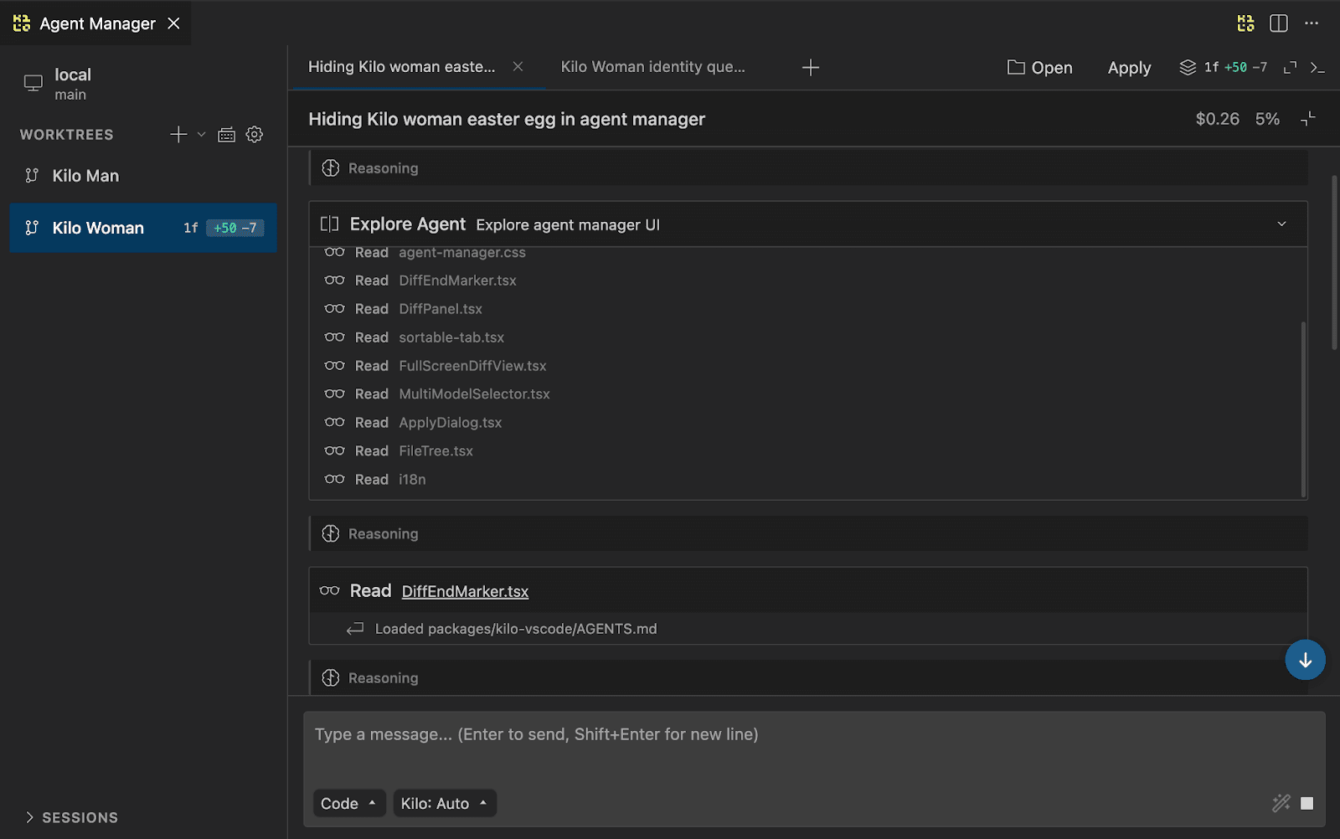Click the blue scroll-to-bottom arrow button
Viewport: 1340px width, 839px height.
1304,660
